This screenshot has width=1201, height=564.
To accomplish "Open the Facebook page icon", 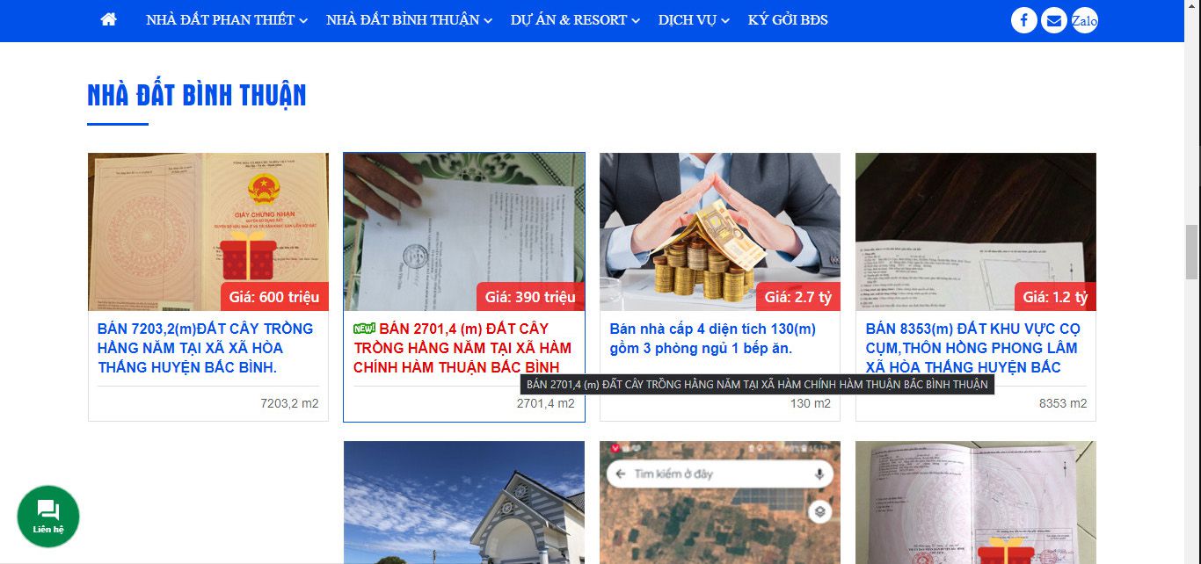I will pos(1023,20).
